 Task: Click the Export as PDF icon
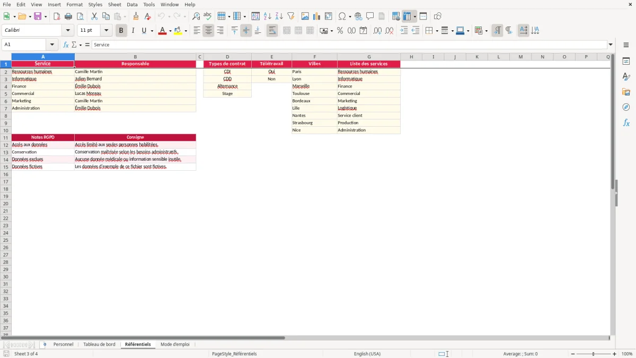57,16
